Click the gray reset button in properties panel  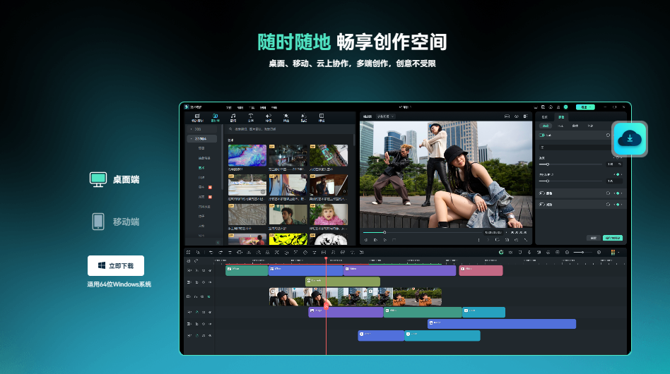click(593, 238)
